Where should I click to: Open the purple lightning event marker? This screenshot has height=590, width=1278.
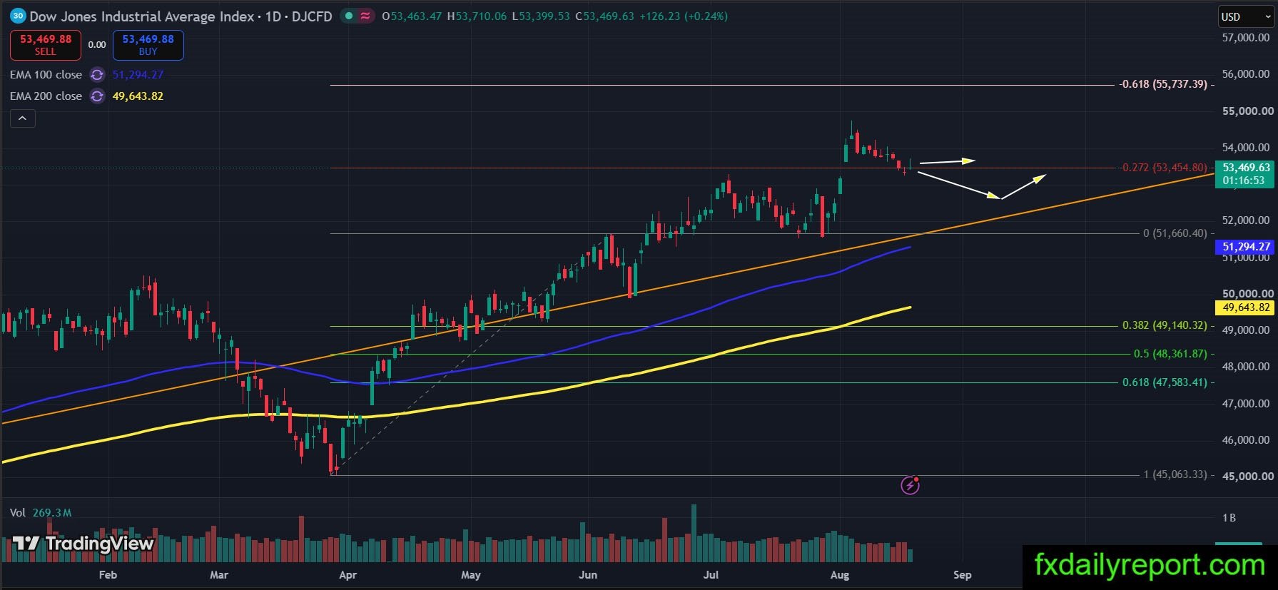(910, 485)
